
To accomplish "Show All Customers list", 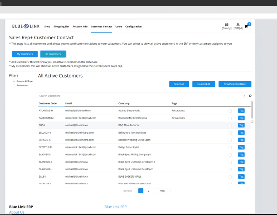I will pyautogui.click(x=53, y=54).
